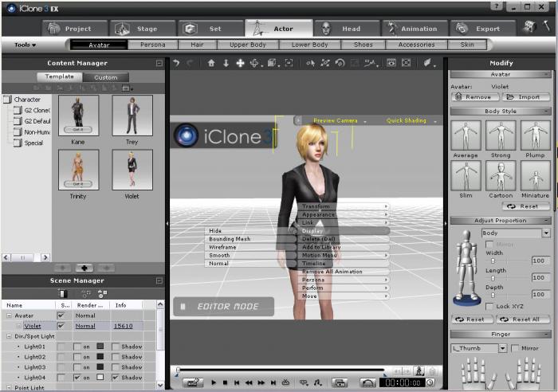558x392 pixels.
Task: Select Remove All Animation in context menu
Action: point(344,272)
